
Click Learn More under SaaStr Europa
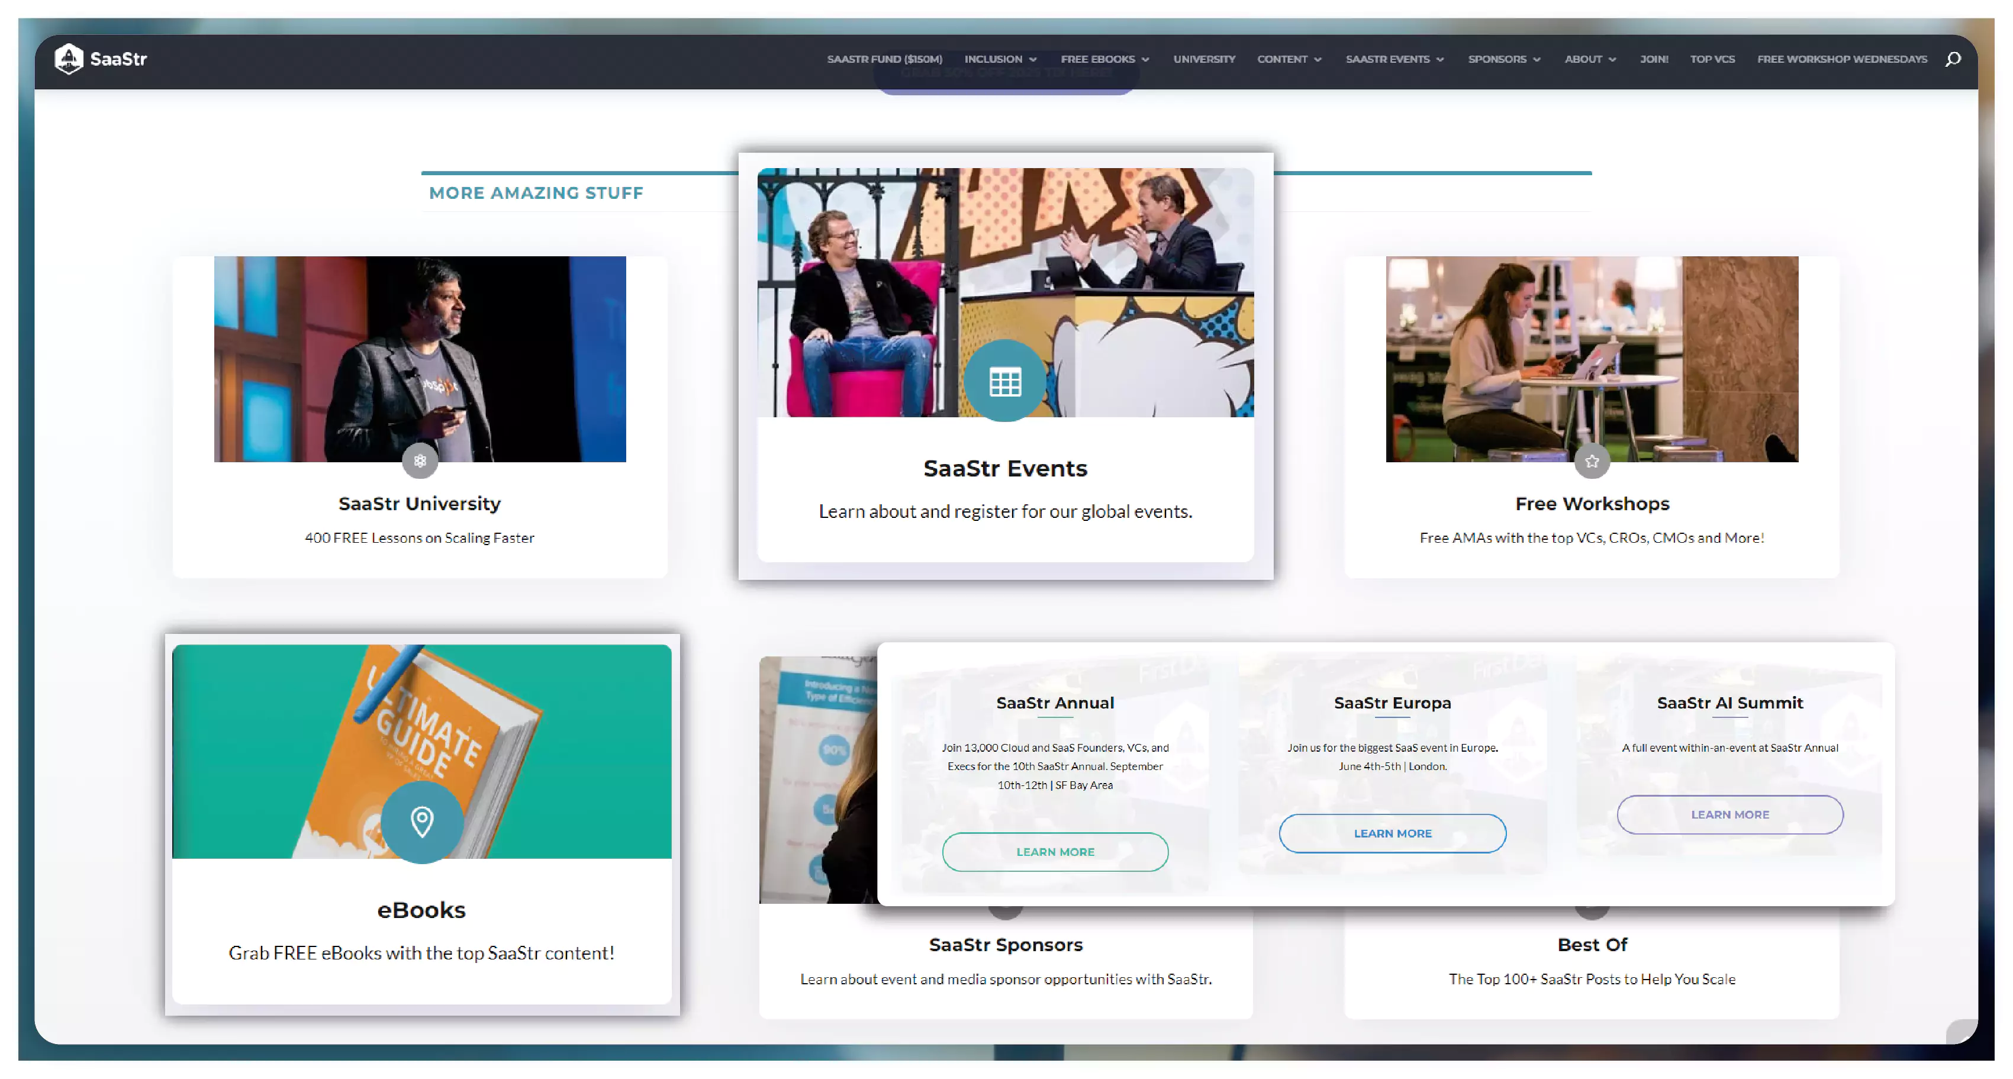[1393, 834]
